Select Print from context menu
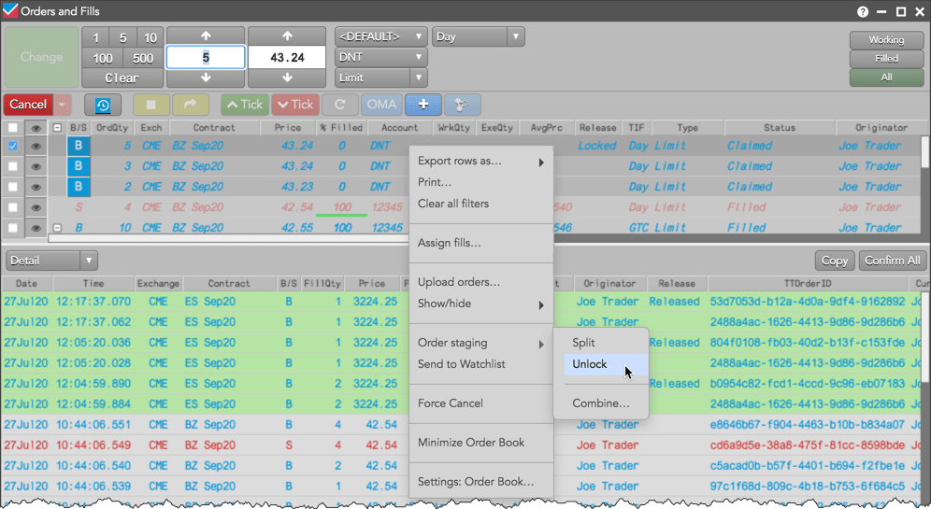The width and height of the screenshot is (931, 509). point(481,182)
